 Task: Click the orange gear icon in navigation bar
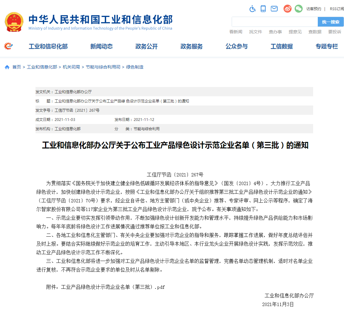coord(8,46)
